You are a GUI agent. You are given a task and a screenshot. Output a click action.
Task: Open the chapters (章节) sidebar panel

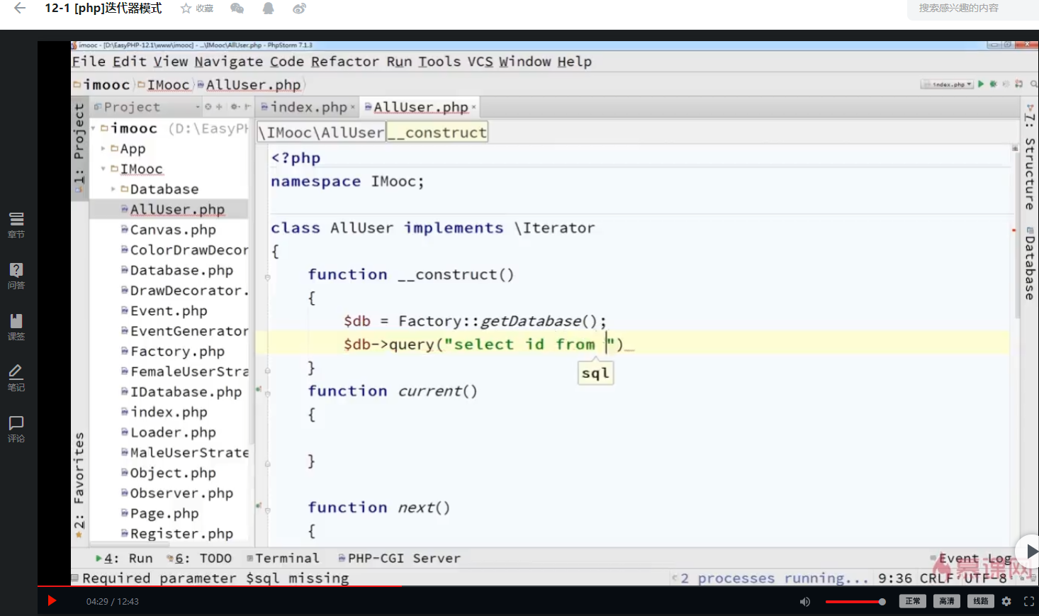click(x=16, y=224)
